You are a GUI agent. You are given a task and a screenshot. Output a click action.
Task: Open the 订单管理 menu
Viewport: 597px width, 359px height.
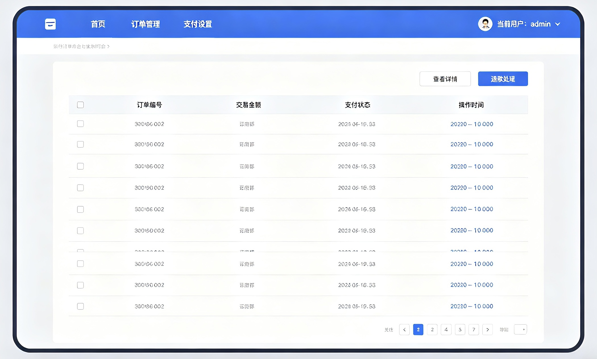(x=145, y=24)
